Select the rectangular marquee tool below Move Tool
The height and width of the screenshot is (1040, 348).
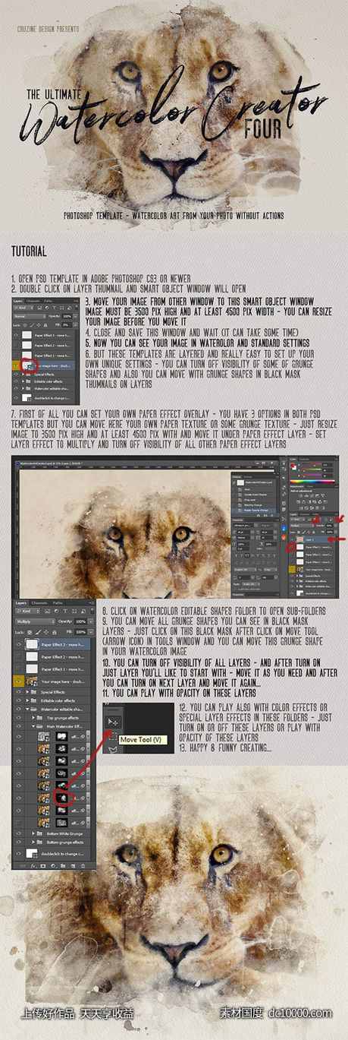[x=114, y=736]
